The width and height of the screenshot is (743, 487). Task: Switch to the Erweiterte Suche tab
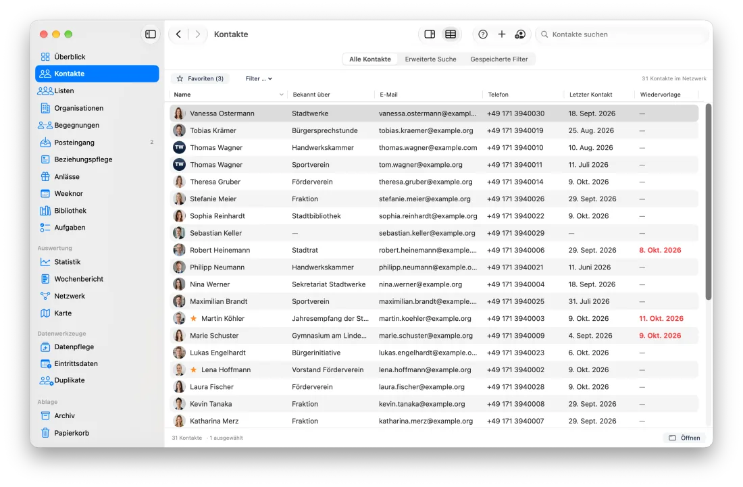coord(430,59)
